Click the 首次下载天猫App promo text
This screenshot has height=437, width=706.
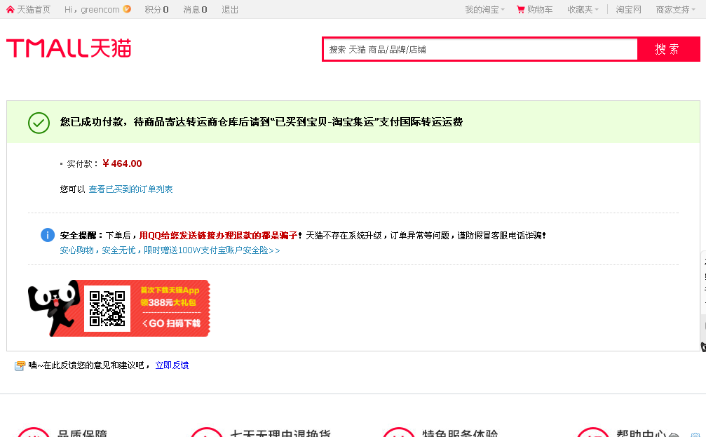pyautogui.click(x=170, y=290)
